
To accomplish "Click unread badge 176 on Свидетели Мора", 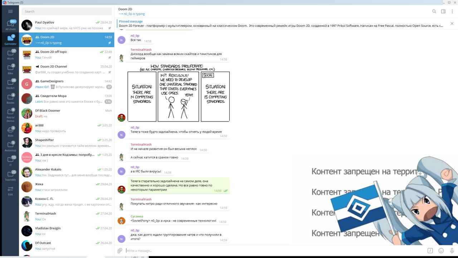I will (x=108, y=101).
